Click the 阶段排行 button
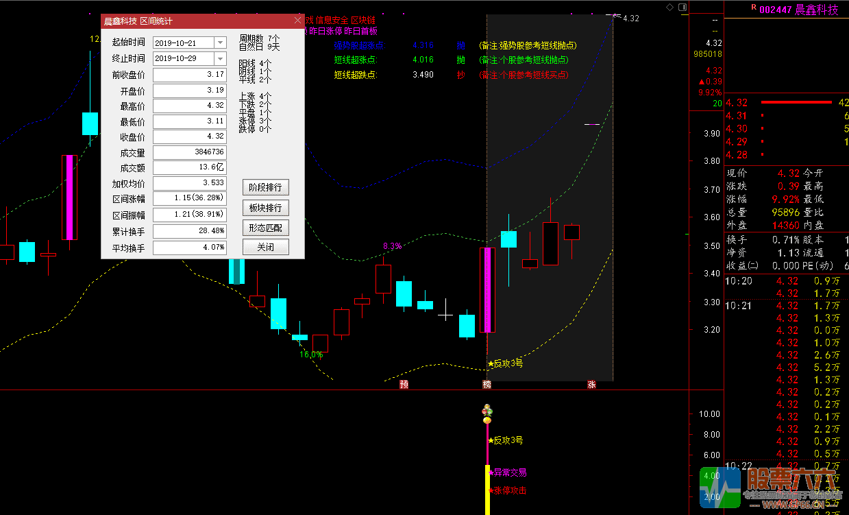This screenshot has width=849, height=515. point(265,188)
